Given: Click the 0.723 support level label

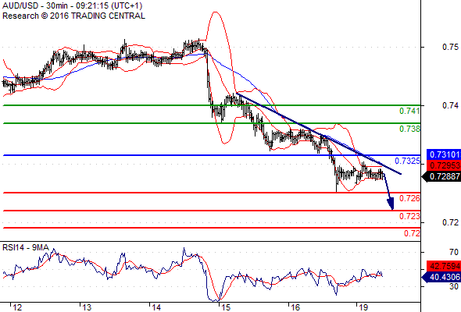Looking at the screenshot, I should click(409, 216).
